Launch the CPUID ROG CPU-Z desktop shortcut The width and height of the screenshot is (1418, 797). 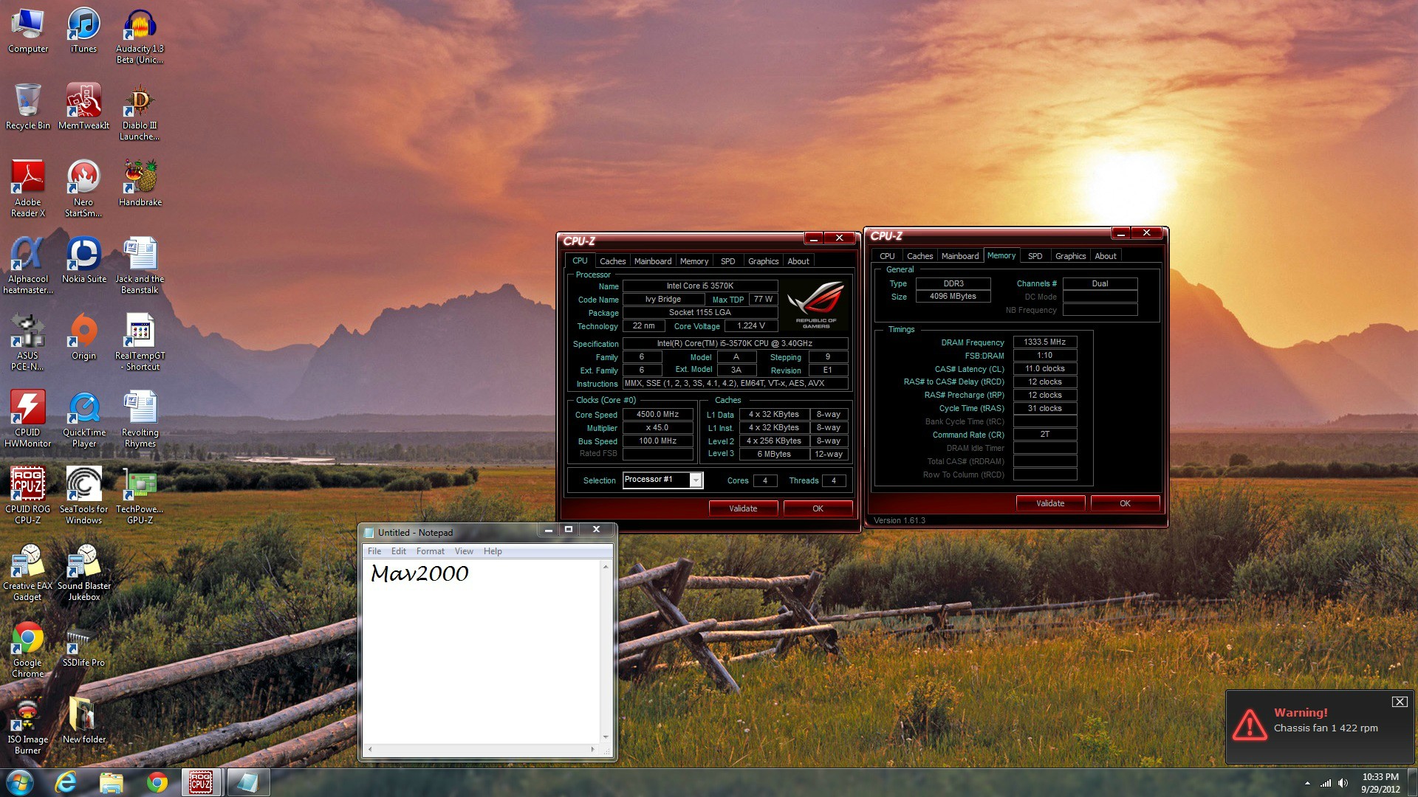(x=28, y=496)
